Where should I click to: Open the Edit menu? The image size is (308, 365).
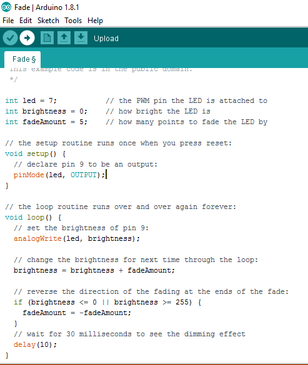pyautogui.click(x=26, y=21)
